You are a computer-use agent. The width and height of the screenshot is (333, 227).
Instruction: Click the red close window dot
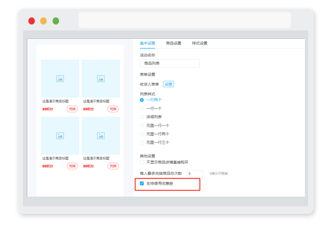point(32,21)
